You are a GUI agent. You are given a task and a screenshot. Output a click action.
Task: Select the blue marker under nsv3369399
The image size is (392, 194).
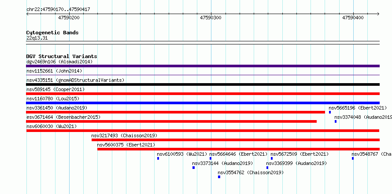coord(267,168)
